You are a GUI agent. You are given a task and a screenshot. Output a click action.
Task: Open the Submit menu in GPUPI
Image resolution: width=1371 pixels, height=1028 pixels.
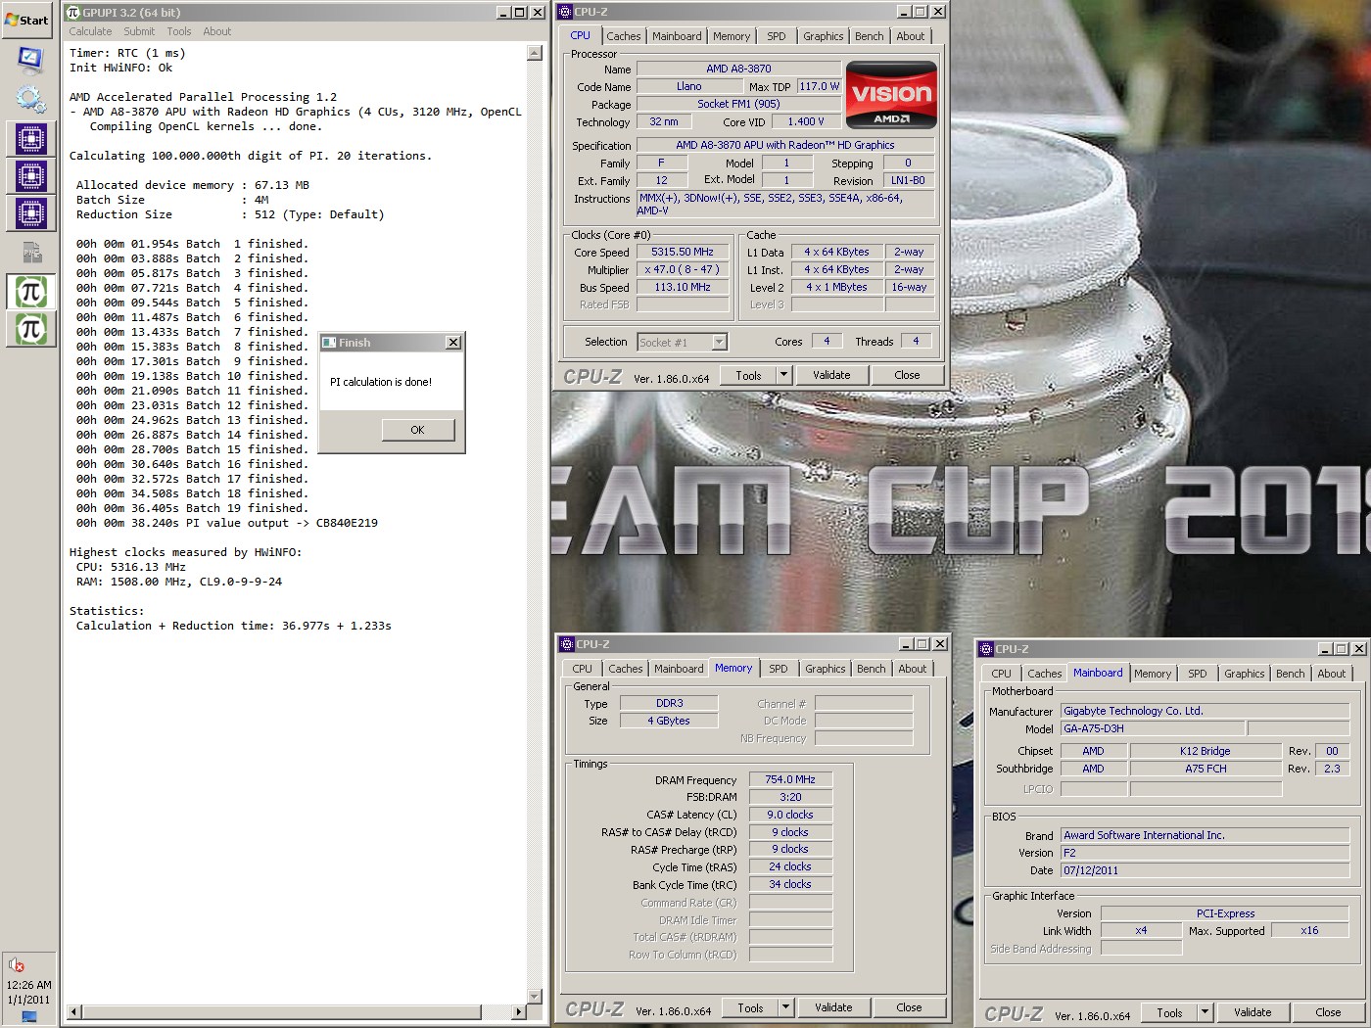point(139,31)
